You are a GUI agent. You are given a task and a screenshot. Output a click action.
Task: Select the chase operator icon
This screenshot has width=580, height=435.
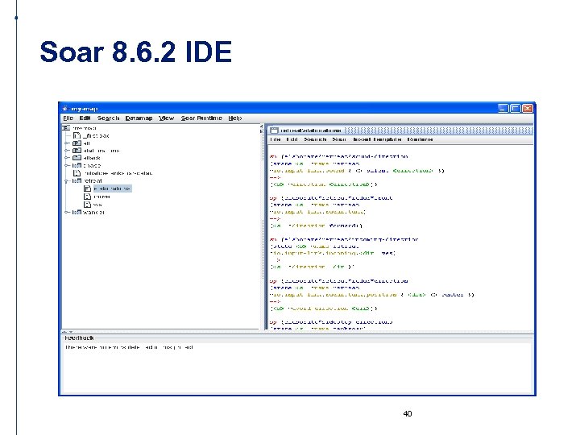(77, 165)
